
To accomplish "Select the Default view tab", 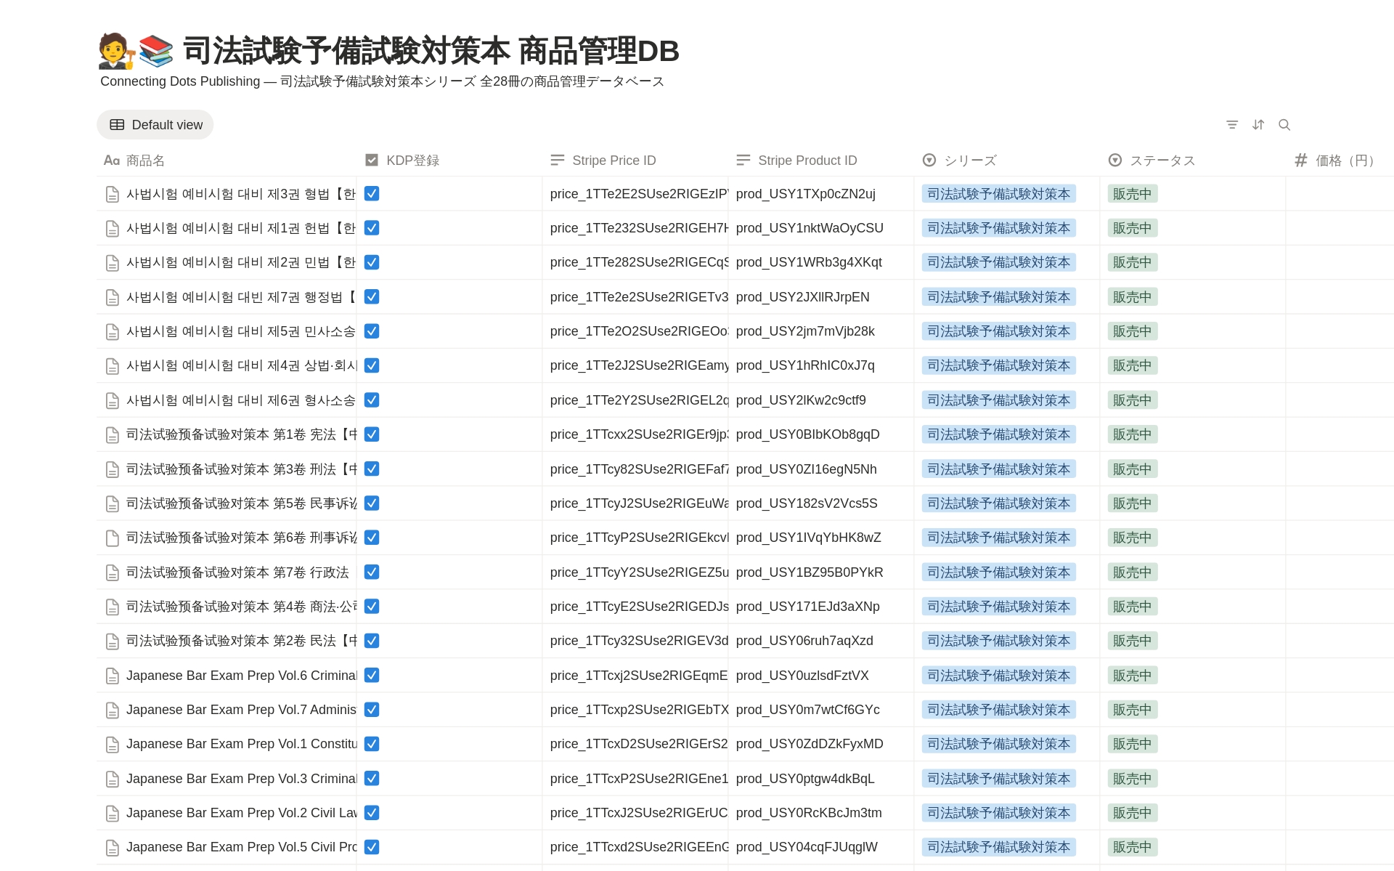I will (155, 125).
